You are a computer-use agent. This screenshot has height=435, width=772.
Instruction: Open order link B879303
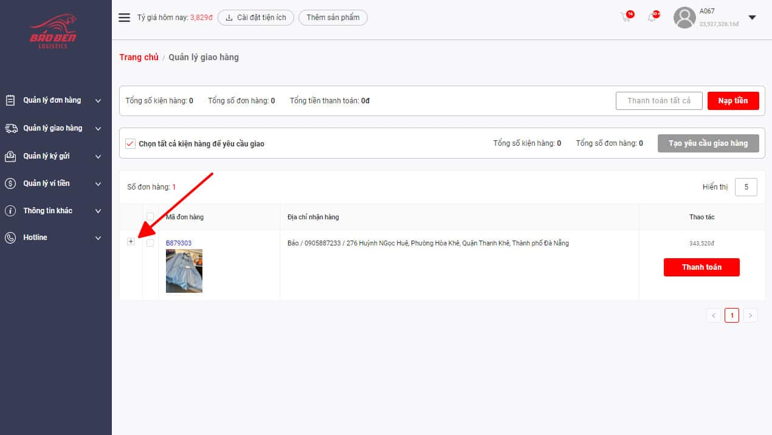click(179, 243)
